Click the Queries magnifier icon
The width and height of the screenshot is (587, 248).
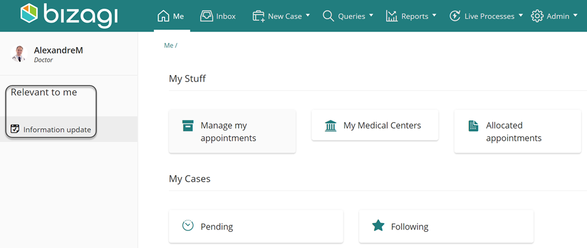click(328, 16)
